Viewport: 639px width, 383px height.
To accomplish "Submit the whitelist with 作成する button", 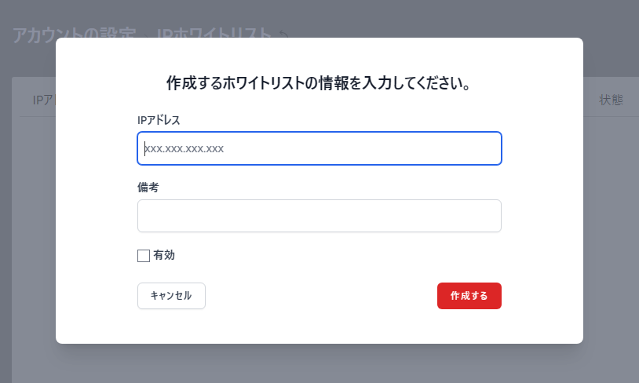I will point(469,296).
